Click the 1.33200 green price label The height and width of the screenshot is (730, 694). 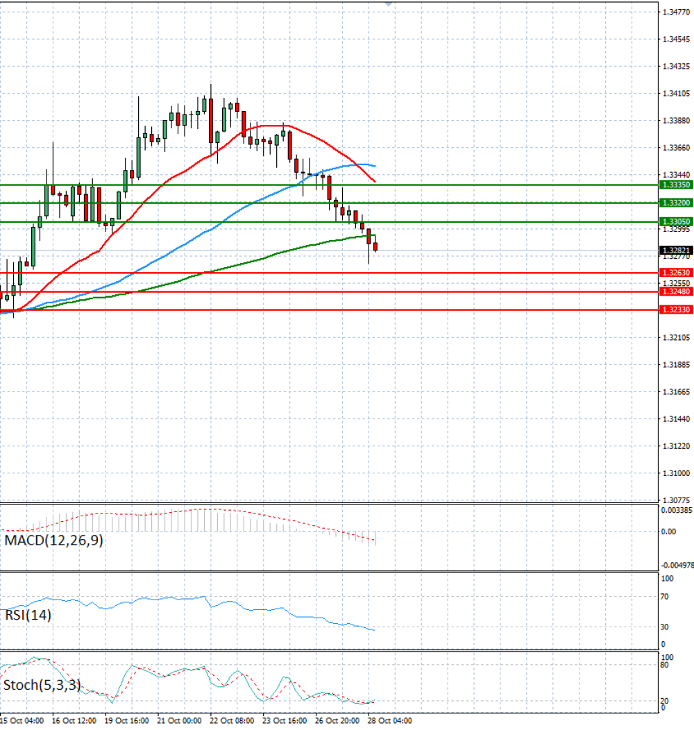(676, 203)
